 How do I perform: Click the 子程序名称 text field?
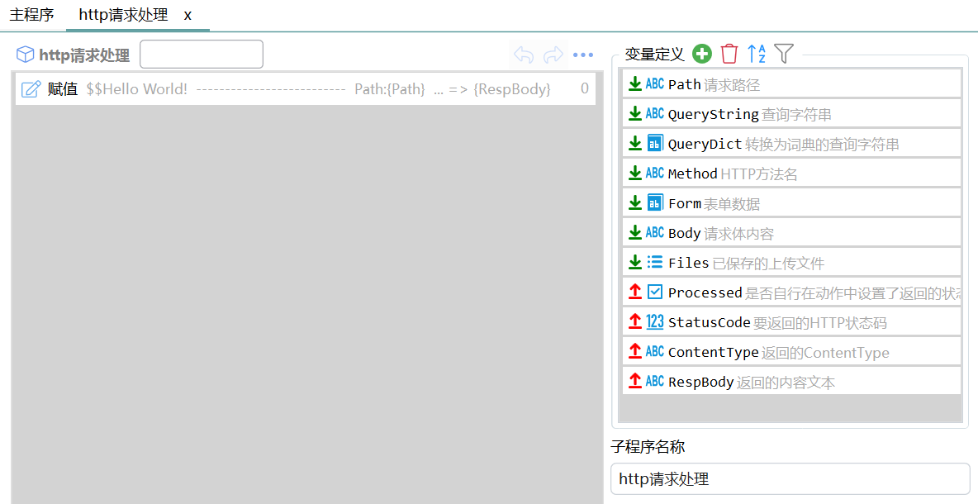[x=790, y=479]
